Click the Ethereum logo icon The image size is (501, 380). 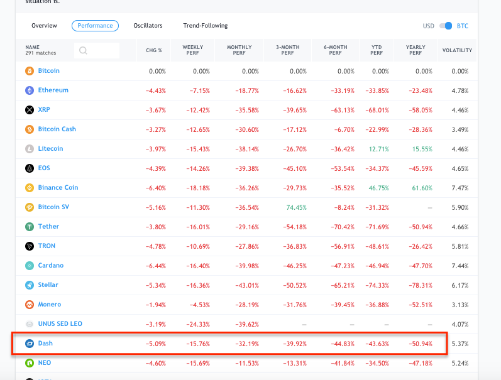30,90
